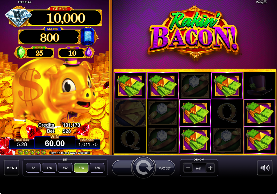Select the 88 bet option
The width and height of the screenshot is (277, 194).
[x=33, y=168]
